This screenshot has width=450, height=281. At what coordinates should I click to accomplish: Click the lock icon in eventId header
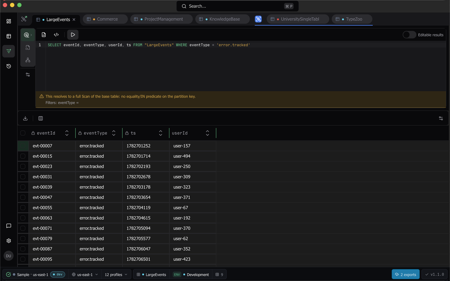tap(33, 133)
